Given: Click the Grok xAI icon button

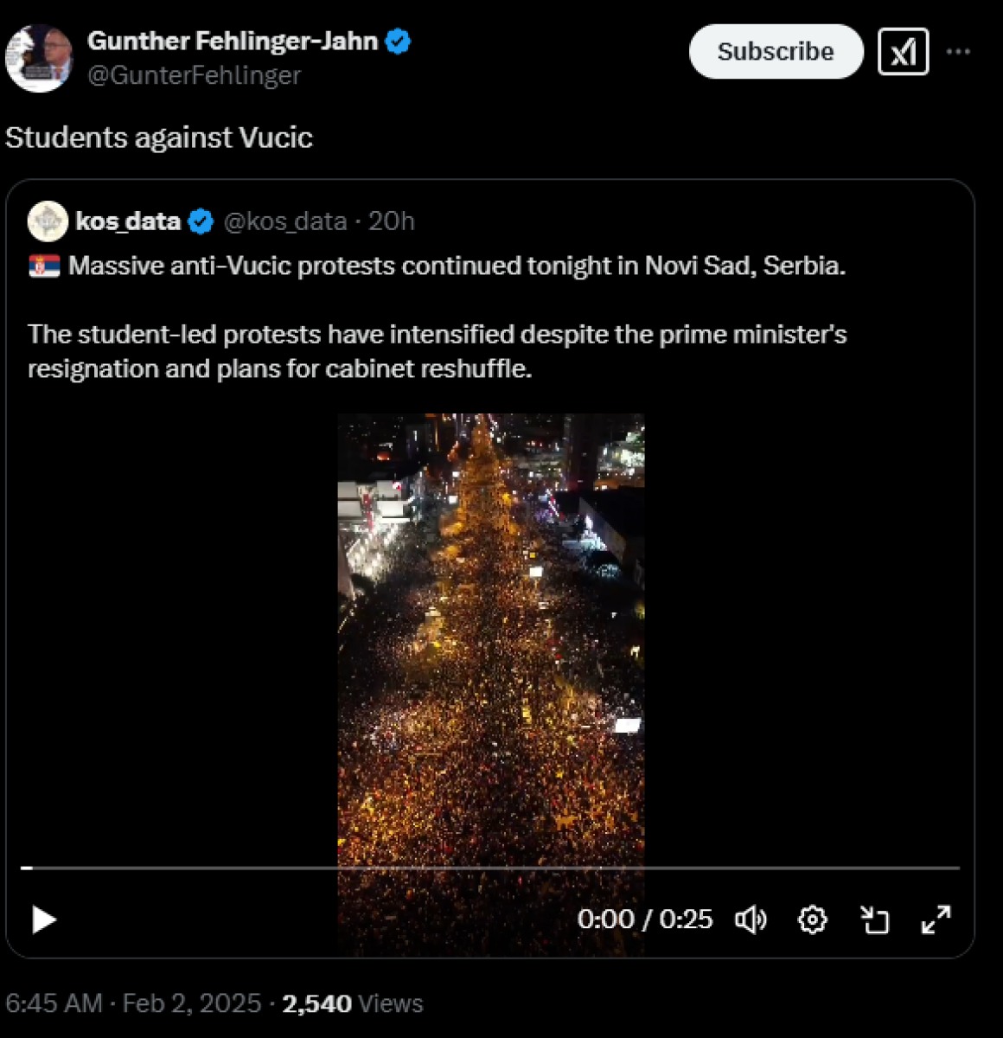Looking at the screenshot, I should tap(903, 52).
